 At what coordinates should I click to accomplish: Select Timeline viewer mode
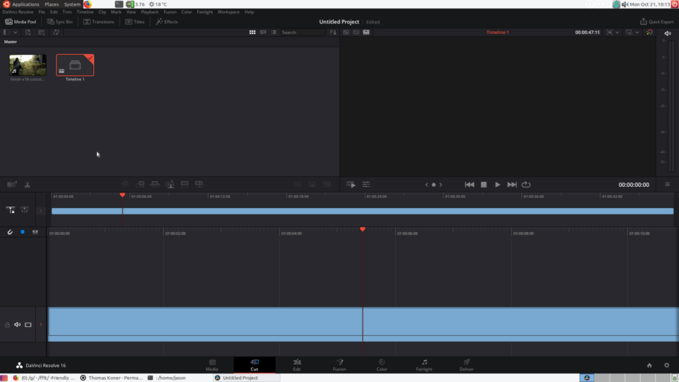[x=366, y=33]
